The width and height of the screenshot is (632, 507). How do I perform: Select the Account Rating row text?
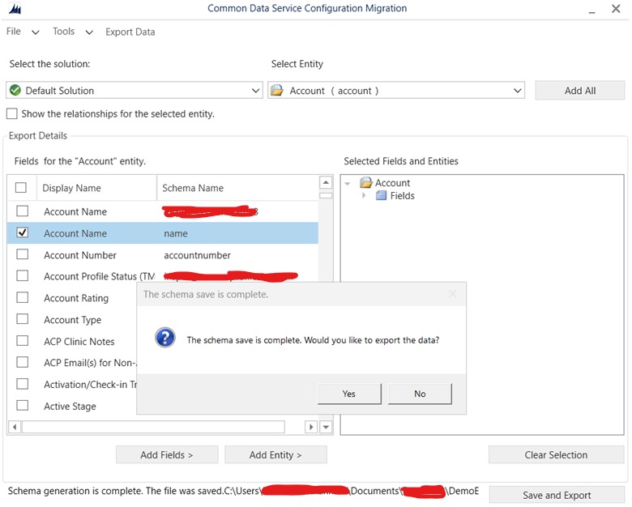pyautogui.click(x=76, y=298)
